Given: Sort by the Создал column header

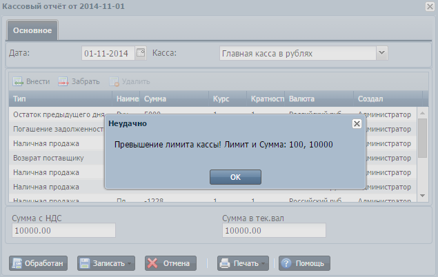Looking at the screenshot, I should coord(388,99).
